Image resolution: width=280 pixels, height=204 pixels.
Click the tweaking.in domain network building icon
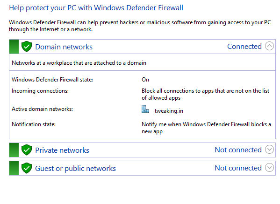[145, 109]
